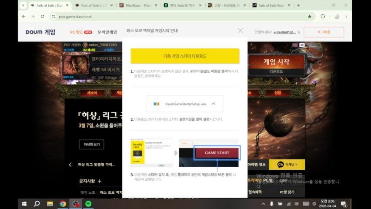Open the Chrome extensions puzzle icon
Viewport: 371px width, 209px height.
pos(323,17)
